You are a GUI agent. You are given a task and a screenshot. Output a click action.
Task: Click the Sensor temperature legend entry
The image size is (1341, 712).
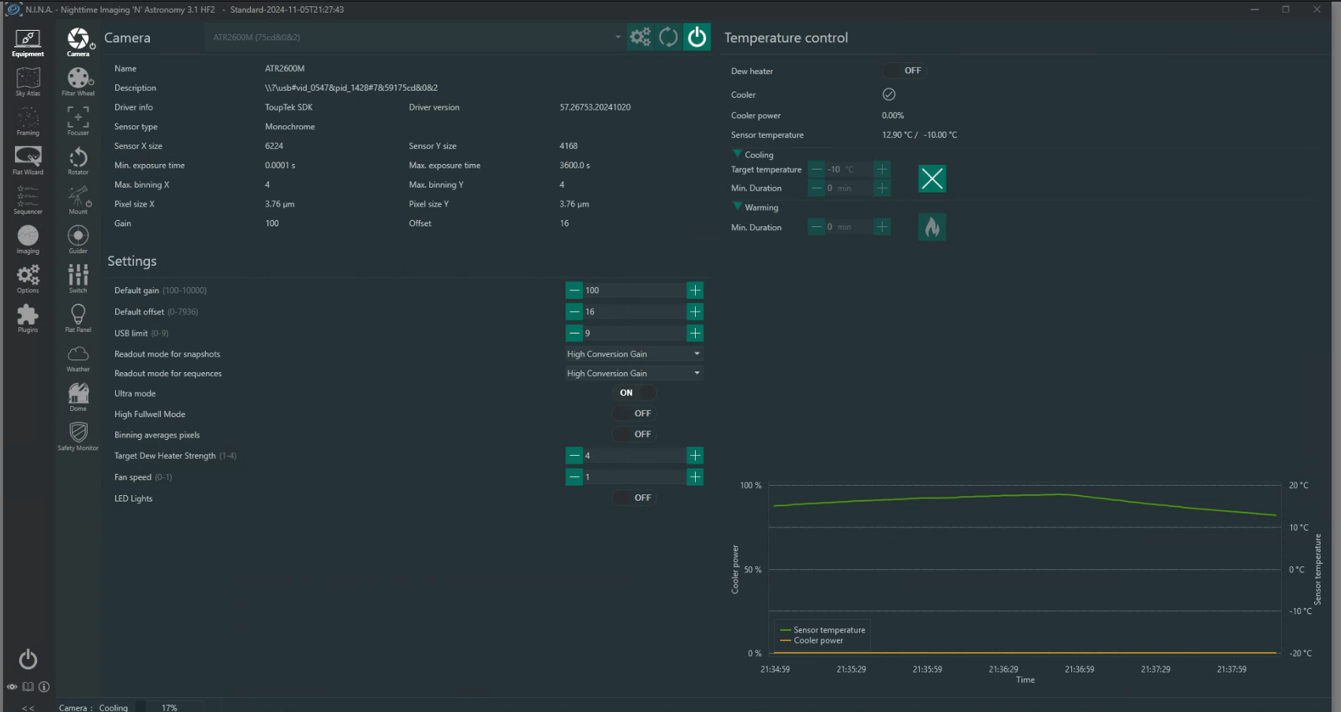tap(823, 630)
